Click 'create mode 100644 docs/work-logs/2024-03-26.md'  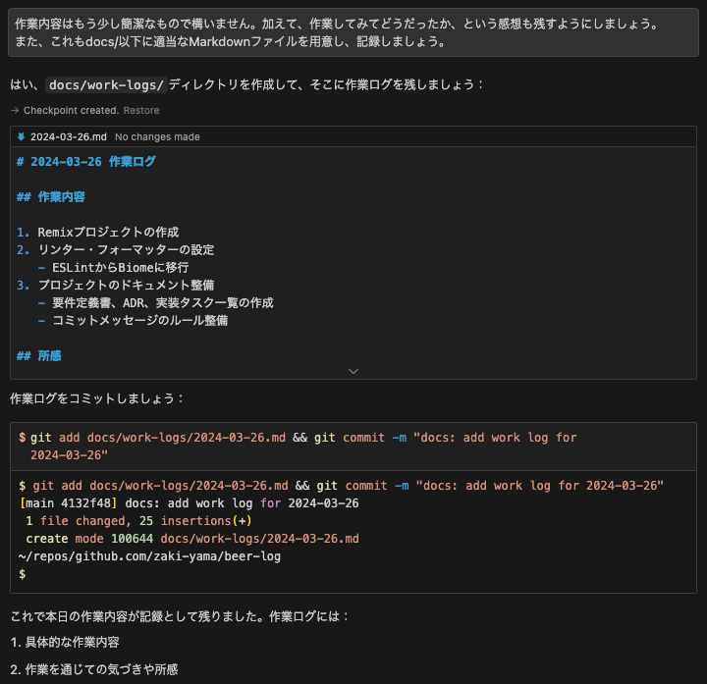tap(192, 539)
